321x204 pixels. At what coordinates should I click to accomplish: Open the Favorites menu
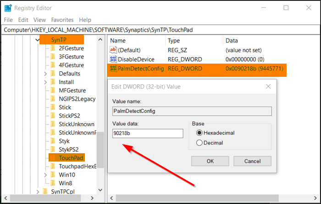(62, 20)
